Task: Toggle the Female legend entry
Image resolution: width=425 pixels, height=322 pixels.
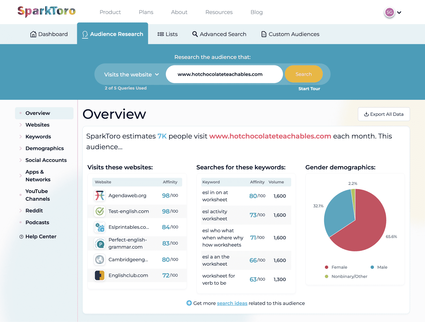Action: pyautogui.click(x=336, y=267)
